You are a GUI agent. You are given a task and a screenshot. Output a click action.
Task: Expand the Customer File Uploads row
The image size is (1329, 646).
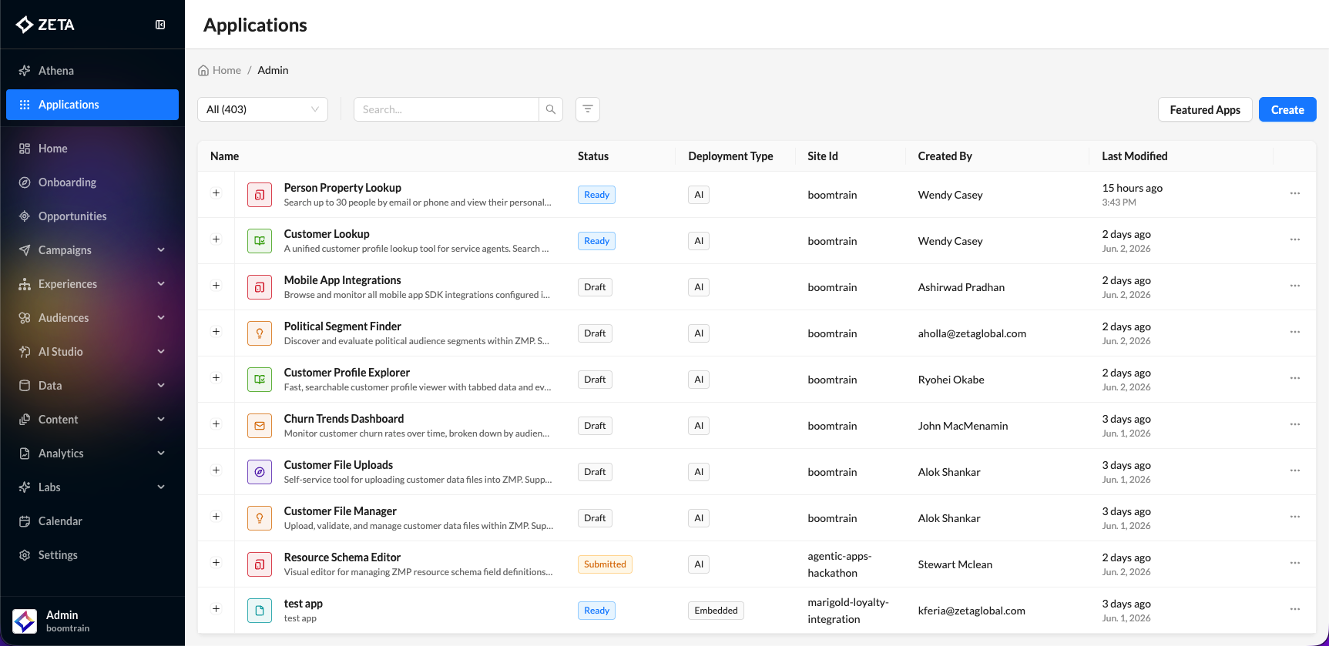coord(216,470)
